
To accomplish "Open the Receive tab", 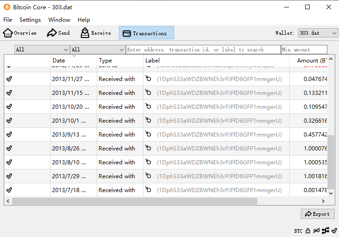I will pos(96,33).
